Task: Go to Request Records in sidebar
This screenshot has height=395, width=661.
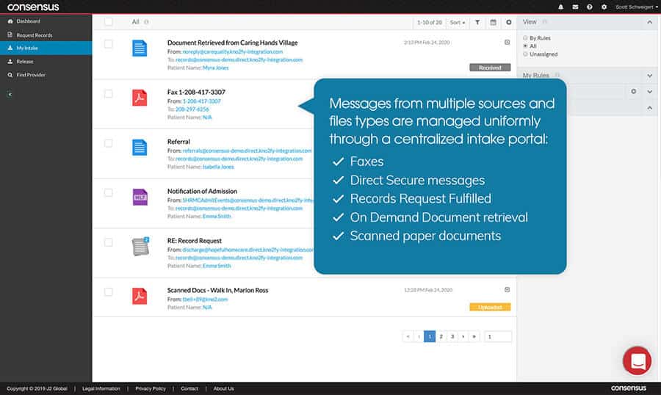Action: (34, 35)
